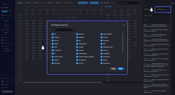Expand the Highlight section chevron
The height and width of the screenshot is (95, 175).
pyautogui.click(x=169, y=20)
